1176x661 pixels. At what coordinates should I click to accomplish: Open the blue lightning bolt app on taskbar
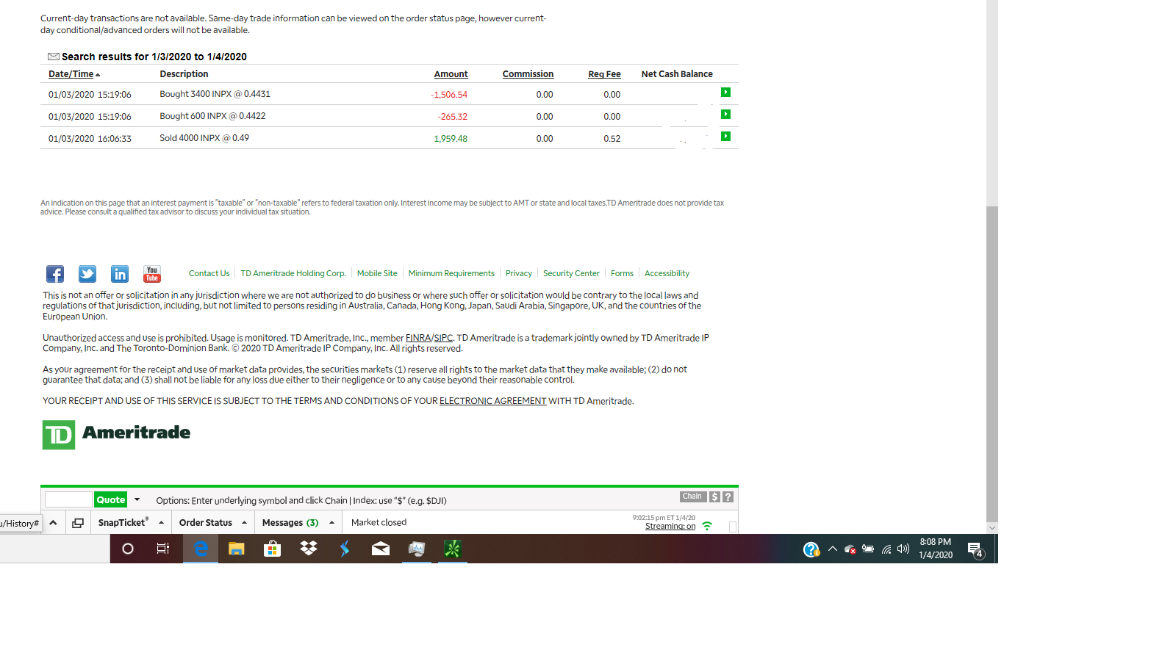tap(345, 549)
